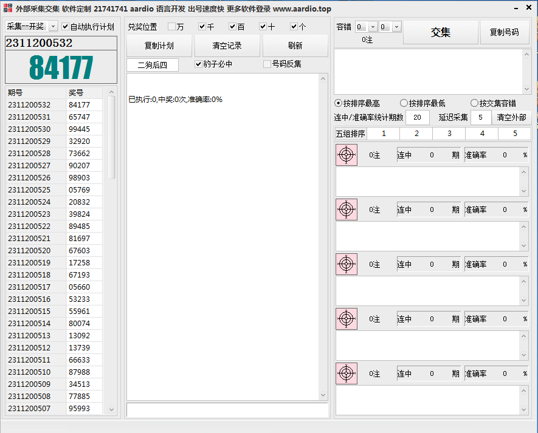The width and height of the screenshot is (538, 433).
Task: Open first 容错 value dropdown
Action: click(x=373, y=26)
